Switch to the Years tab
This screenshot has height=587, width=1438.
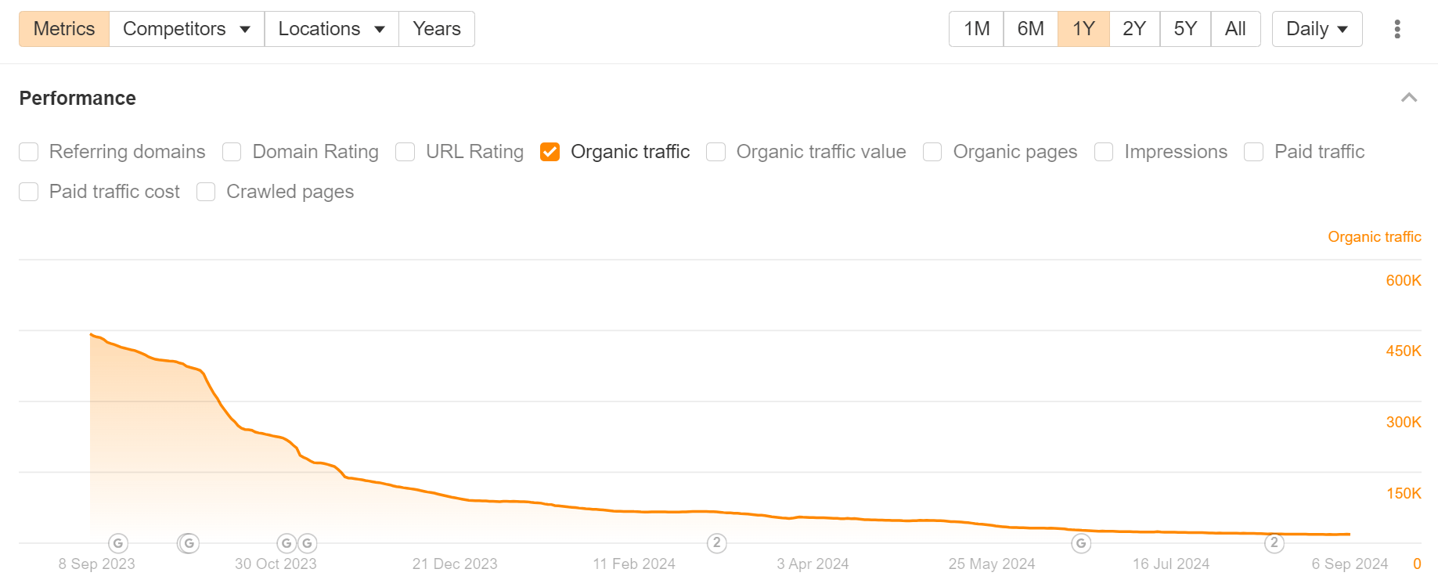point(436,28)
